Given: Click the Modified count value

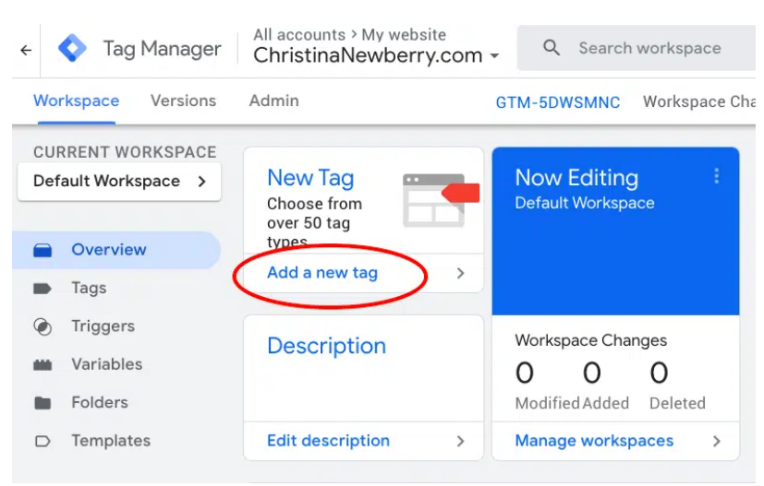Looking at the screenshot, I should [x=525, y=373].
